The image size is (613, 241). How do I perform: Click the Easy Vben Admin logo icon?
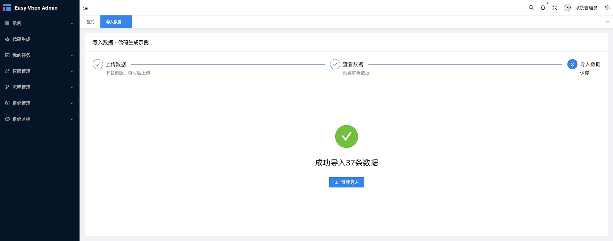coord(7,8)
